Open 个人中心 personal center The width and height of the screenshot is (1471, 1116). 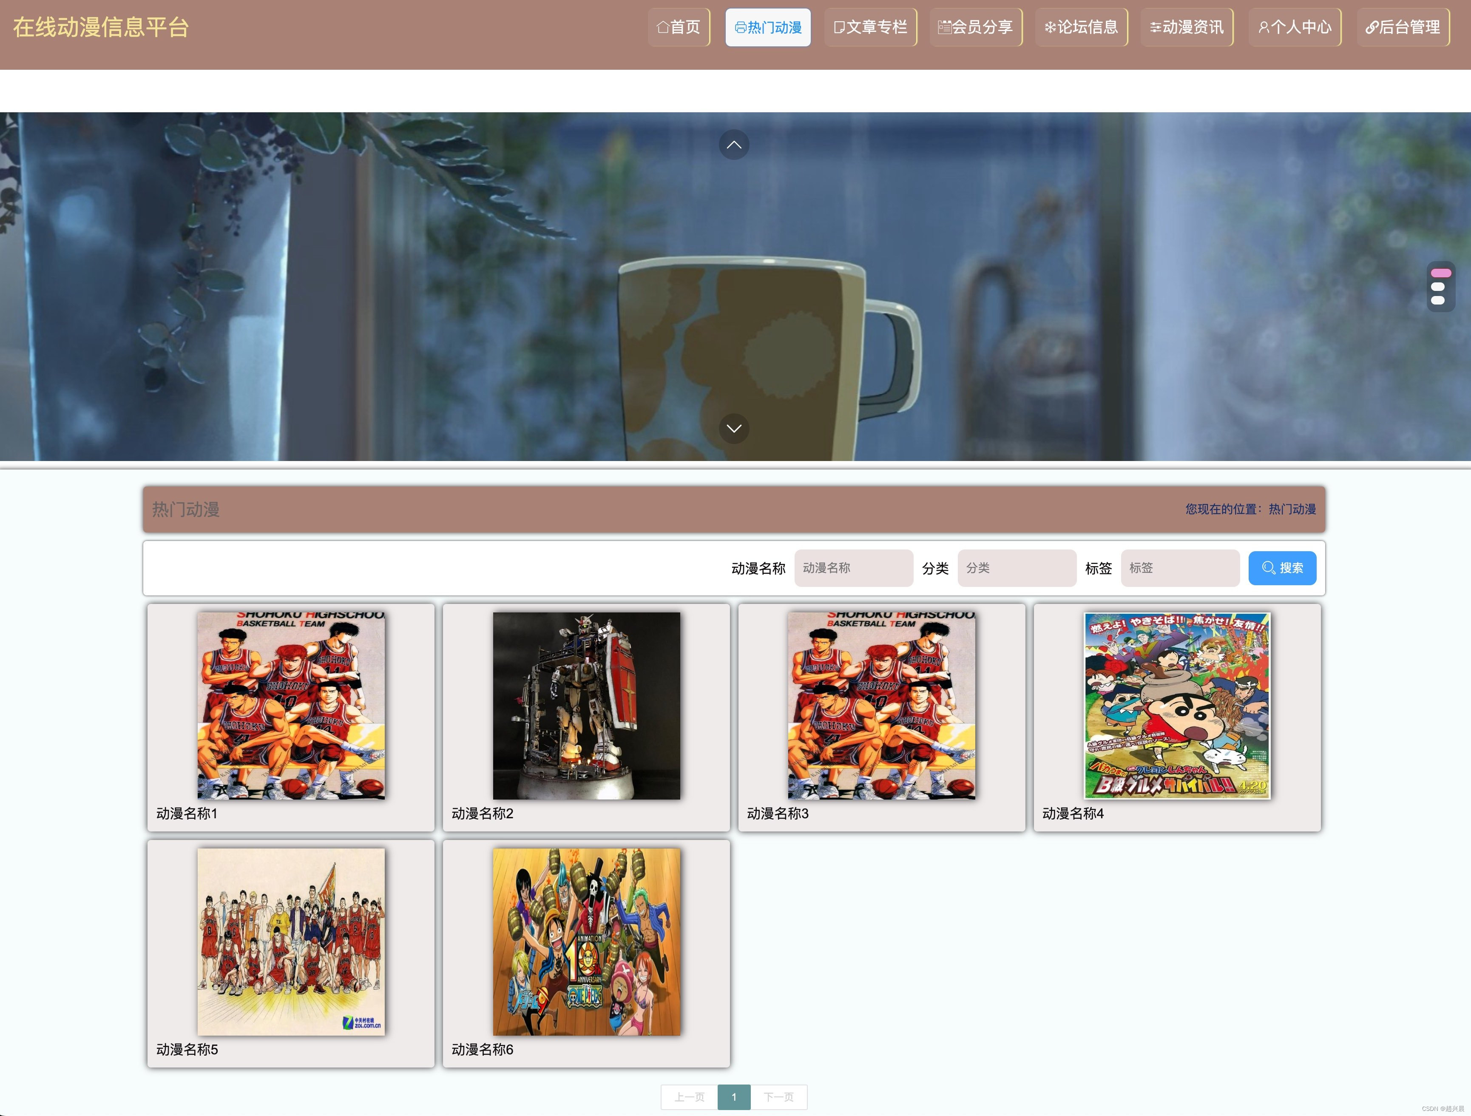pyautogui.click(x=1294, y=27)
